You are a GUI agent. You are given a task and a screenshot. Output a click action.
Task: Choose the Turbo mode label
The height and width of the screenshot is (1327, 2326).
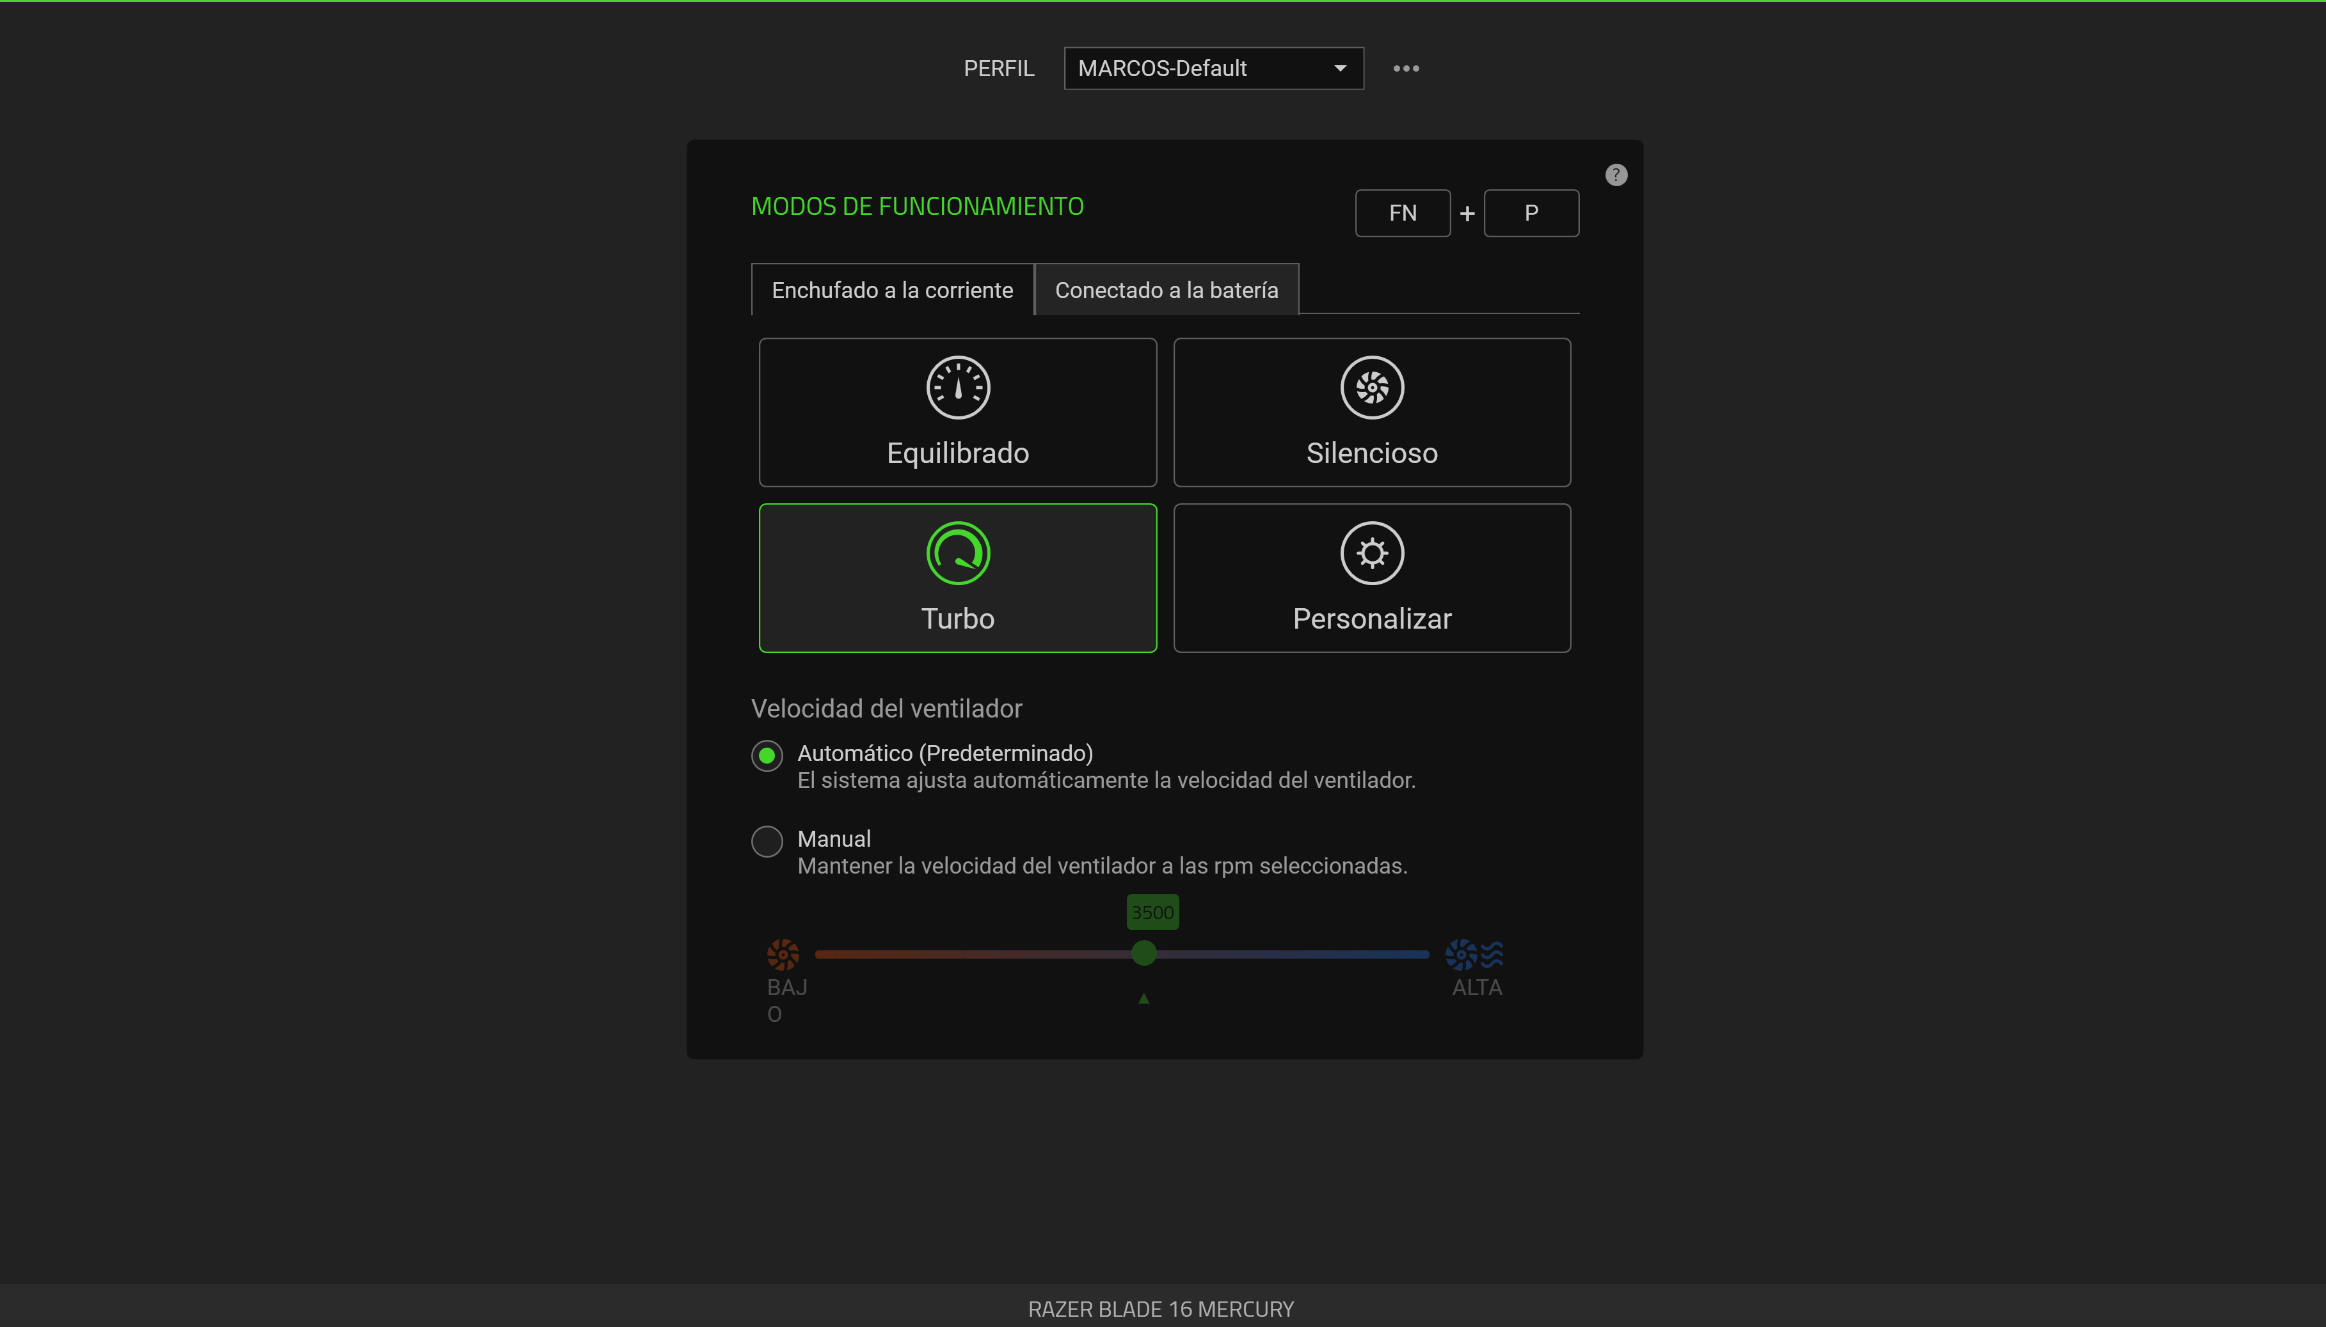pos(957,619)
